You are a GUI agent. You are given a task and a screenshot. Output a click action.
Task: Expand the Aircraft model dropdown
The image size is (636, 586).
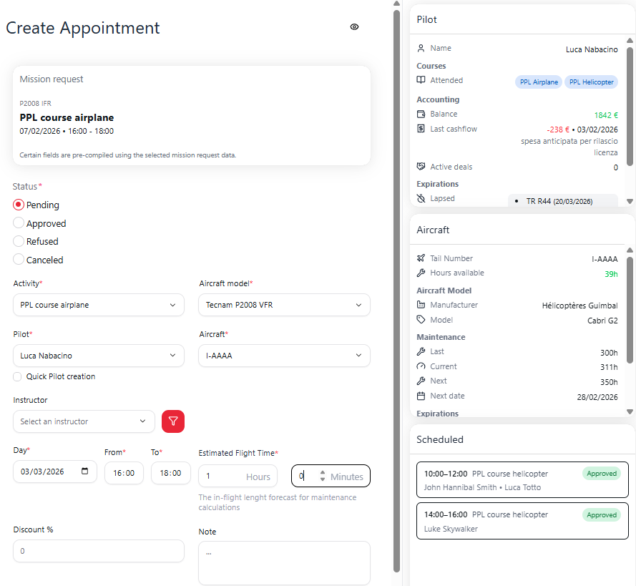tap(284, 306)
